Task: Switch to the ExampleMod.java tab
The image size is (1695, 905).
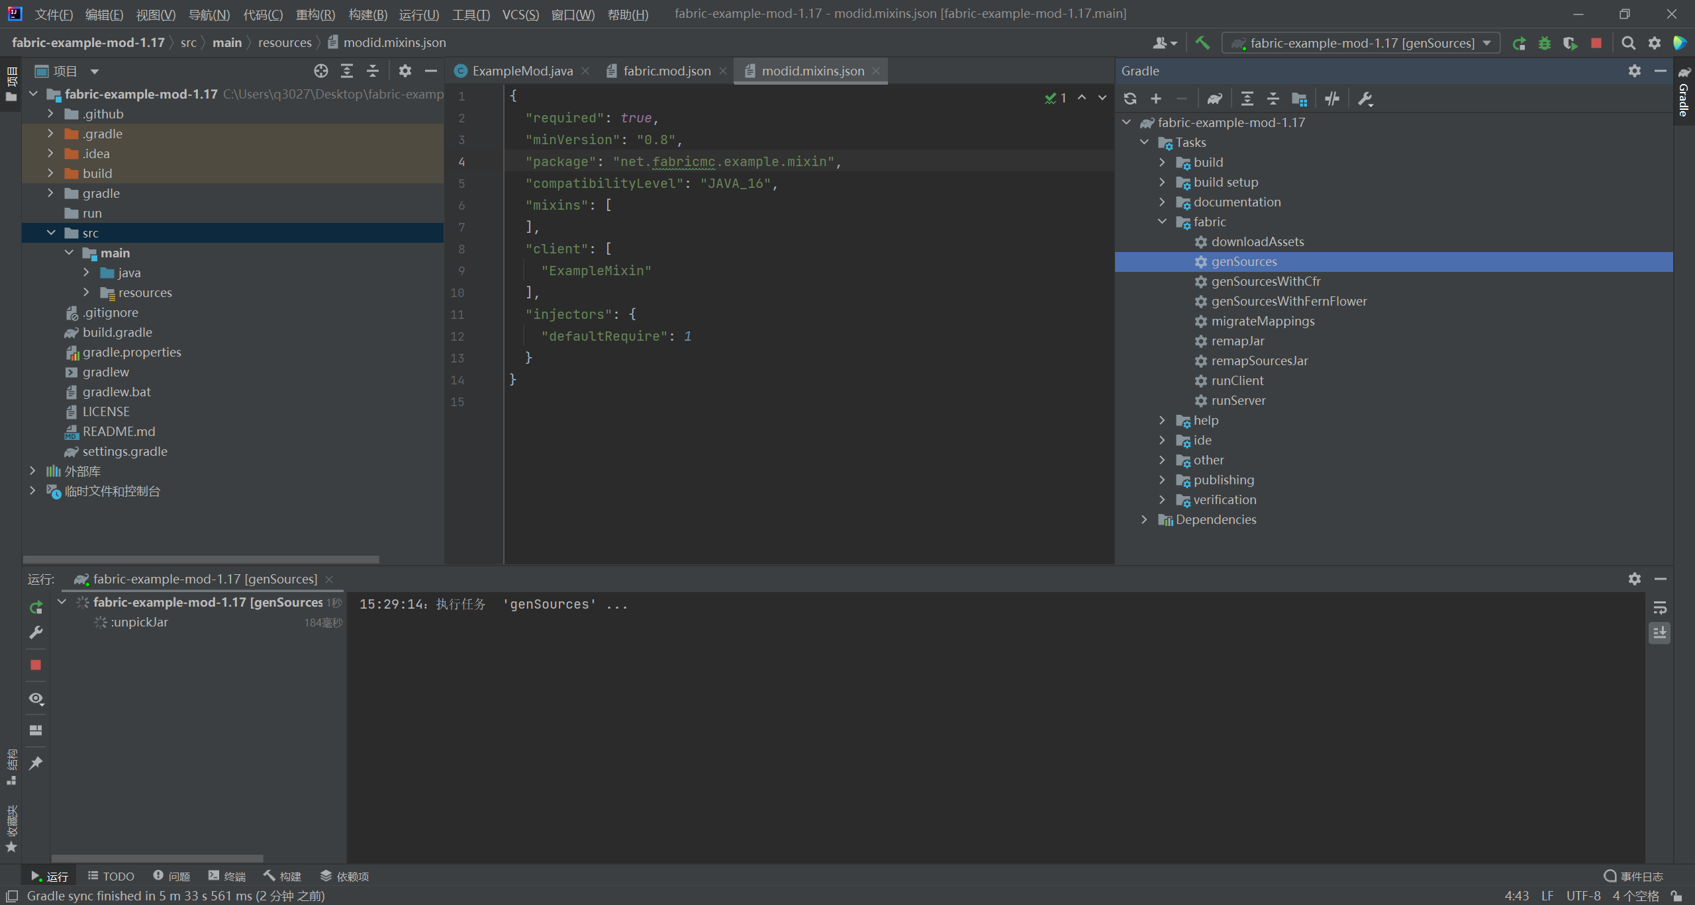Action: [x=522, y=71]
